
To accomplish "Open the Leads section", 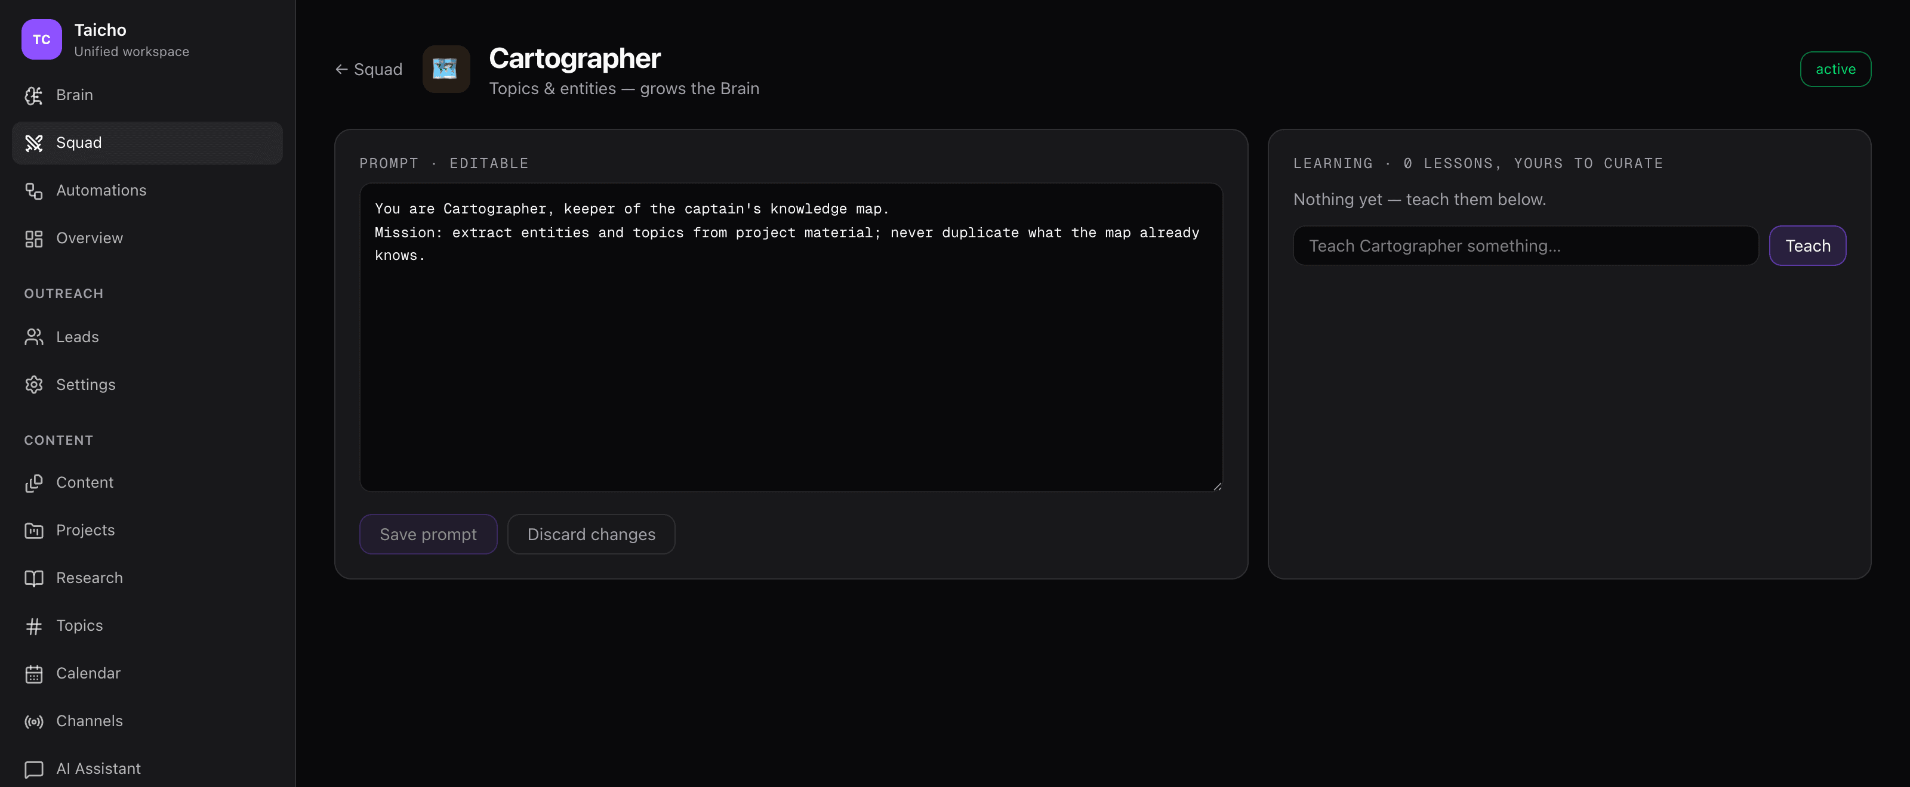I will coord(147,337).
